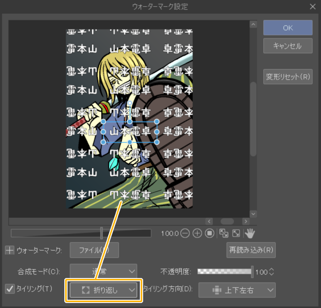Click the 変形リセット(R) button
Screen dimensions: 321x308
(287, 77)
